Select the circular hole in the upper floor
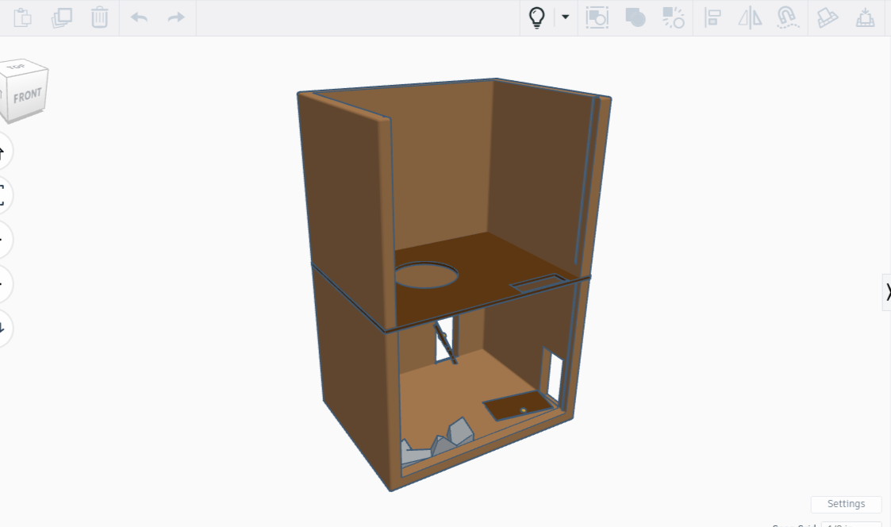 [x=426, y=275]
